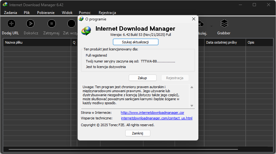This screenshot has height=154, width=276.
Task: Open the Zadania menu
Action: [x=11, y=13]
